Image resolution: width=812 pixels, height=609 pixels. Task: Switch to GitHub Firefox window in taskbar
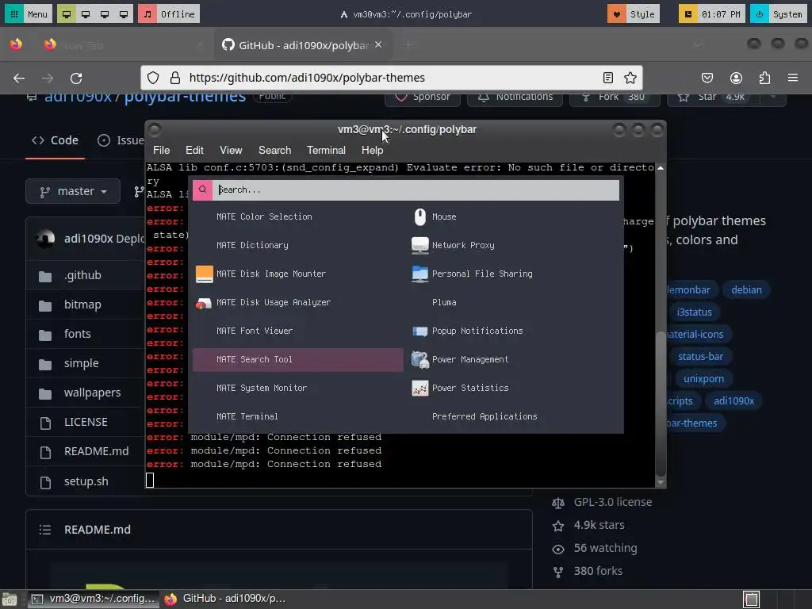tap(224, 599)
